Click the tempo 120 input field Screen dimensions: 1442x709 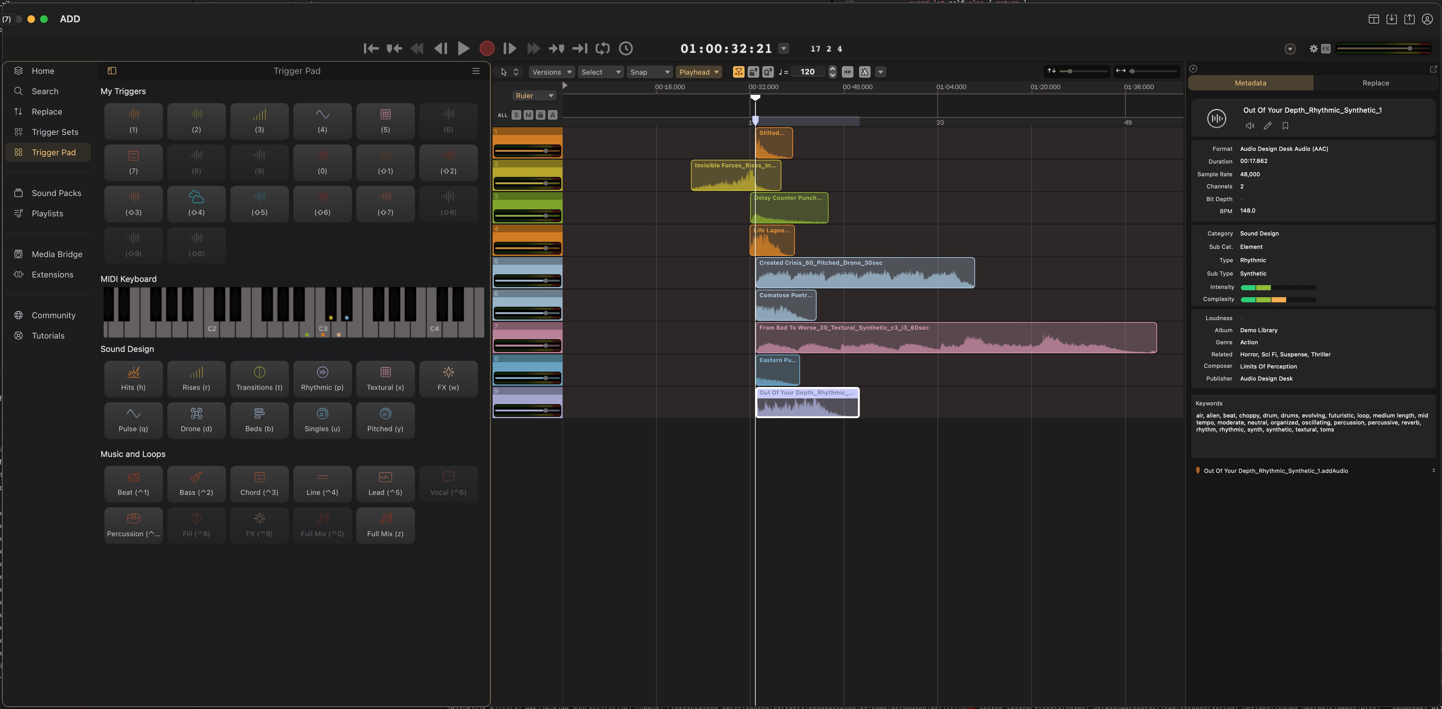[x=808, y=72]
